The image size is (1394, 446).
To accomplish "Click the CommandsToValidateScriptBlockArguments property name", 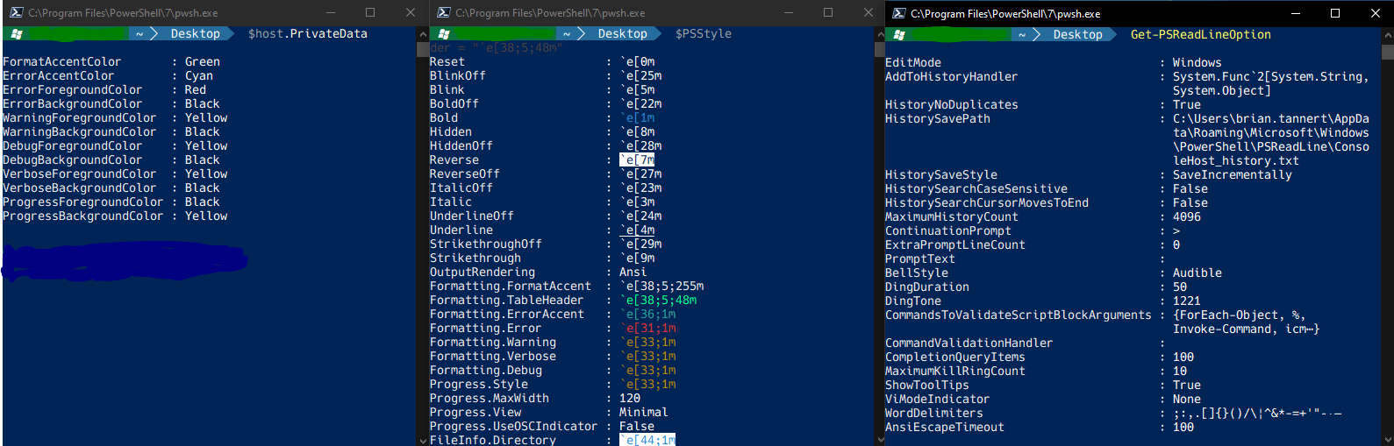I will click(1019, 315).
